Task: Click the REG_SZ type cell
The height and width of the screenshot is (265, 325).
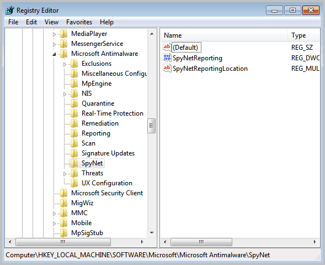Action: 302,48
